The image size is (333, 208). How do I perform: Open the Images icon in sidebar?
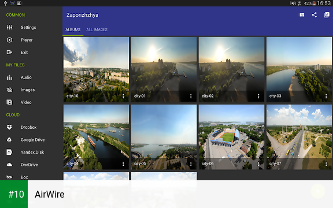9,90
